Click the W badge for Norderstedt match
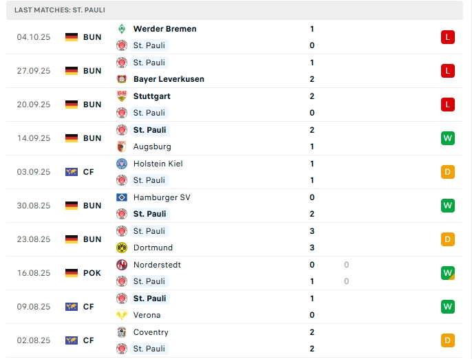This screenshot has height=359, width=472. (x=448, y=273)
